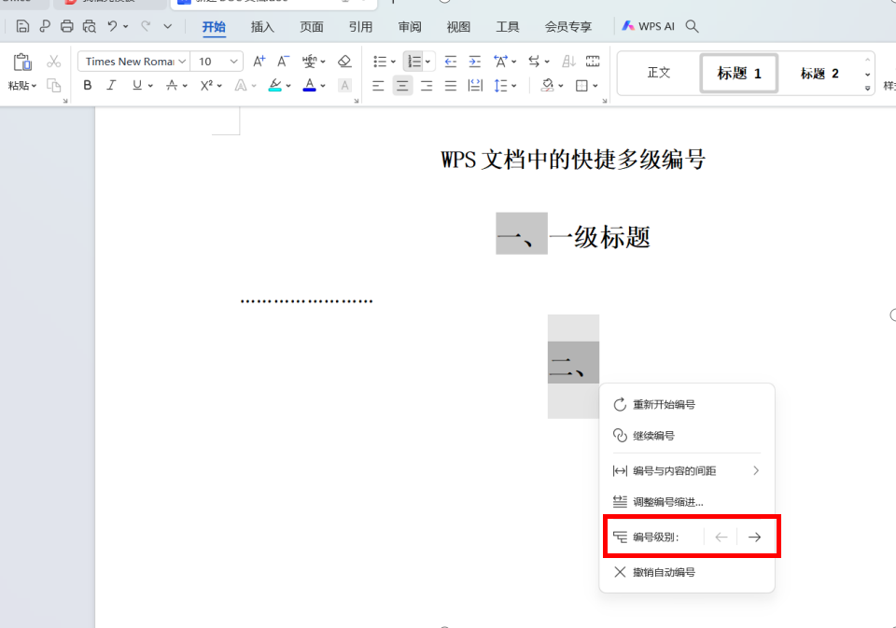Open 编号与内容的间距 submenu
This screenshot has height=628, width=896.
coord(687,471)
